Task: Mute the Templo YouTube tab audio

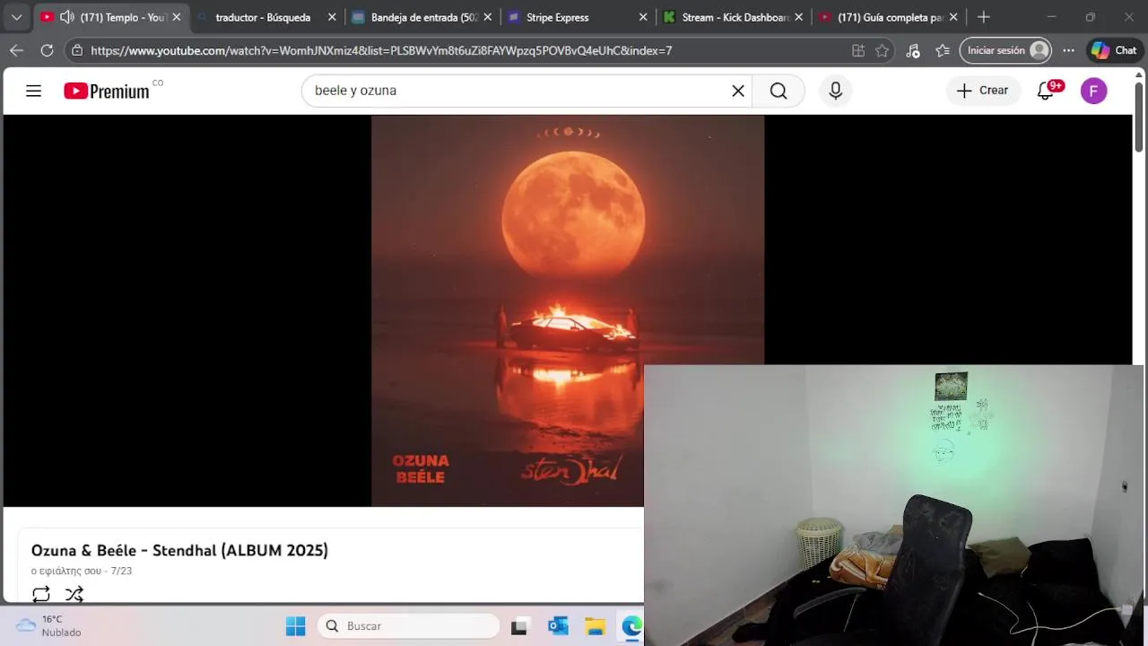Action: (x=67, y=17)
